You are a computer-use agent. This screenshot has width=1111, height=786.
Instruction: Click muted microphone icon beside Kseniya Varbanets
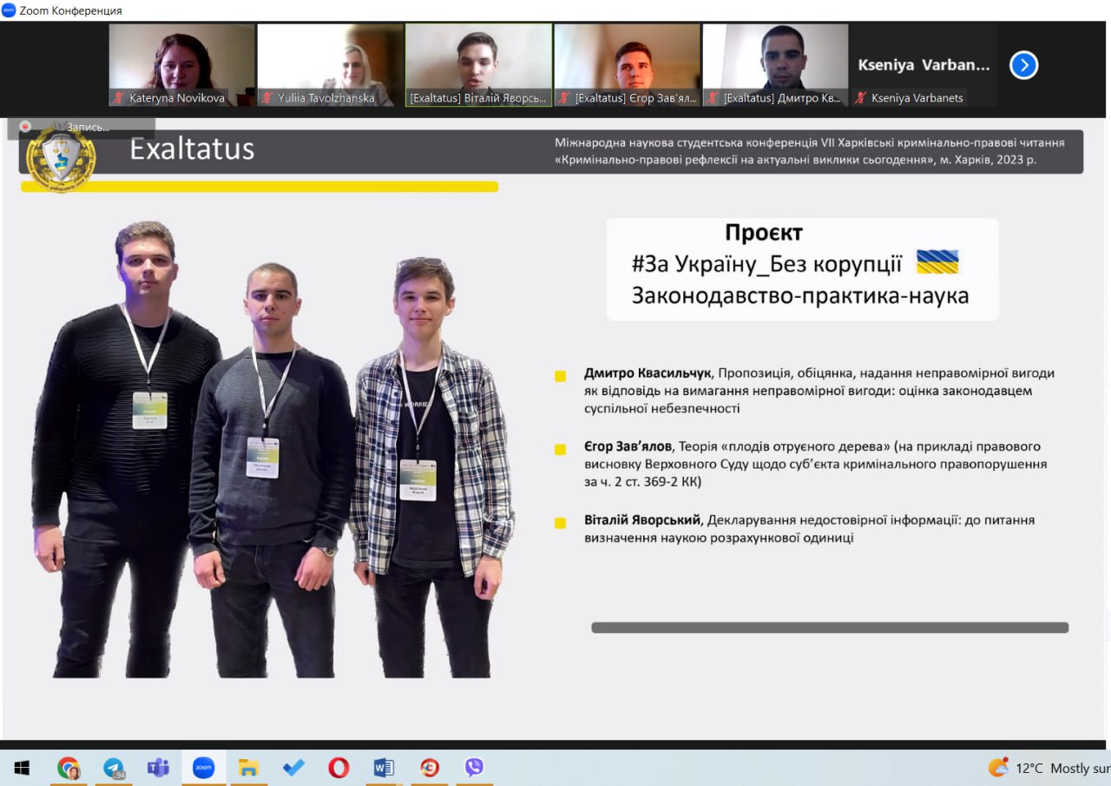tap(861, 98)
